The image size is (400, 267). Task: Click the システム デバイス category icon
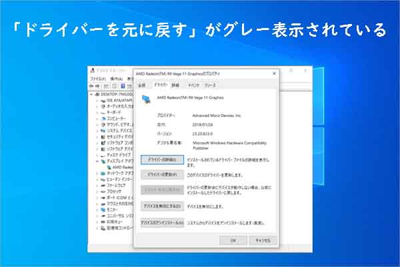[103, 131]
